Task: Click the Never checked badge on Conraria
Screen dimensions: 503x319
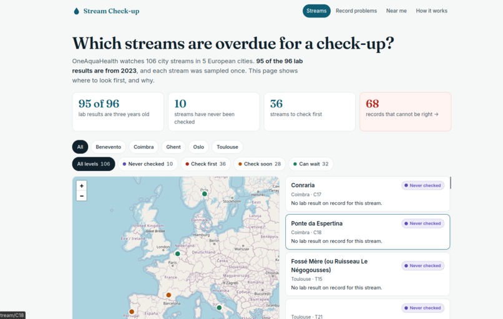Action: pos(422,185)
